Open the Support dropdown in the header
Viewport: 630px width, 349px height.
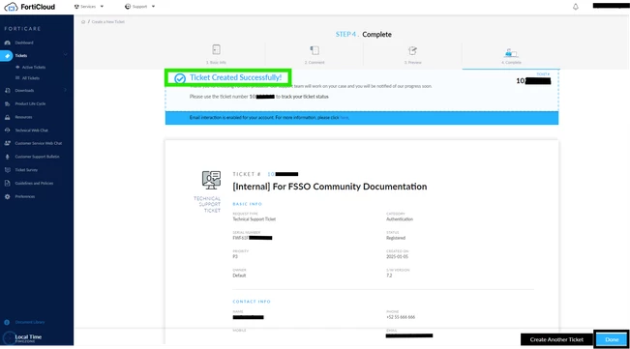point(139,7)
